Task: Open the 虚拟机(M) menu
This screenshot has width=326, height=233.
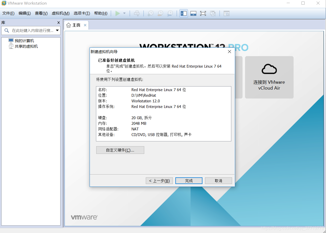Action: (x=61, y=13)
